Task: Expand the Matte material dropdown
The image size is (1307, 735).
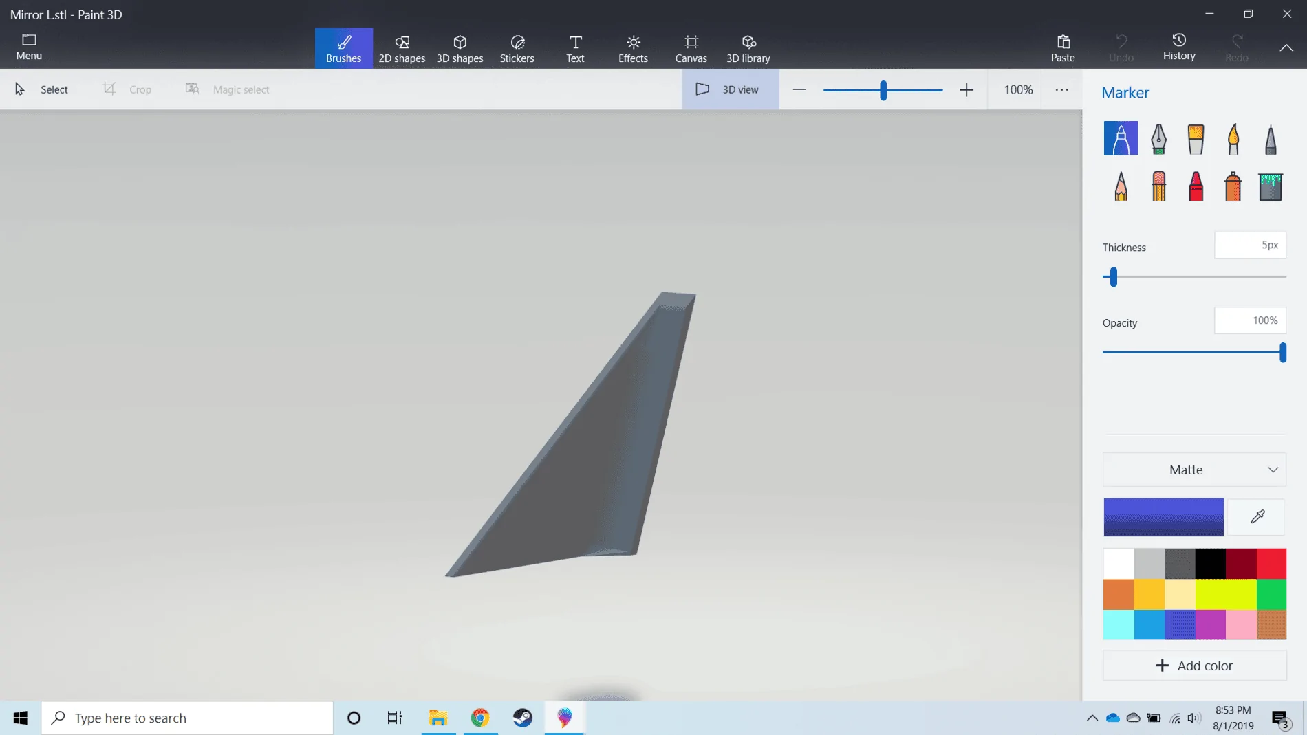Action: click(1194, 470)
